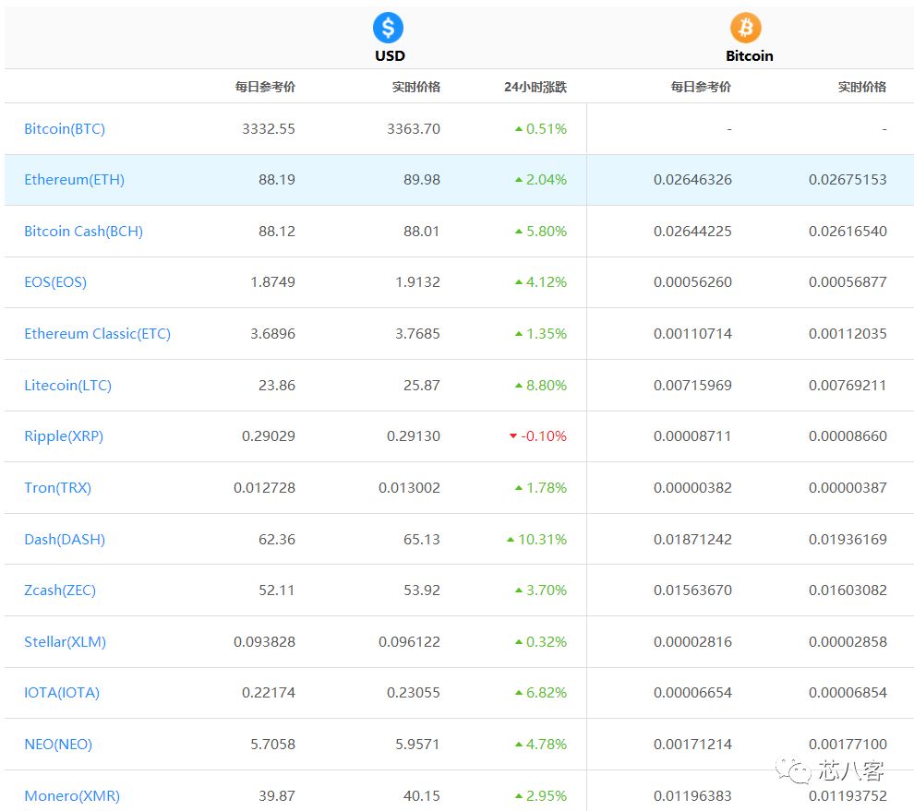Open the Dash(DASH) link
The height and width of the screenshot is (811, 914).
pyautogui.click(x=65, y=540)
